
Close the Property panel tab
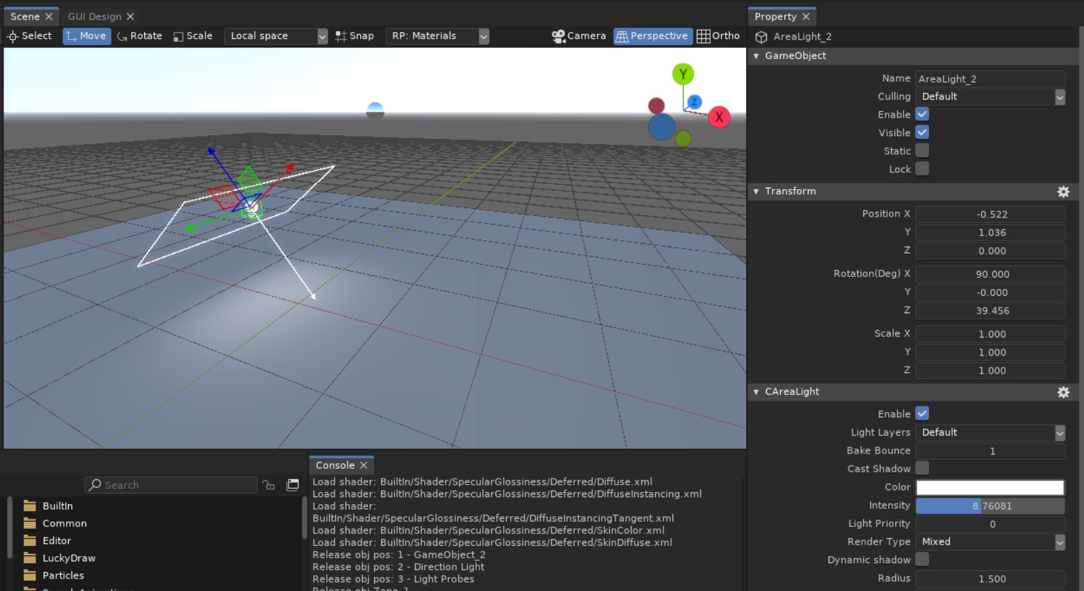point(806,17)
